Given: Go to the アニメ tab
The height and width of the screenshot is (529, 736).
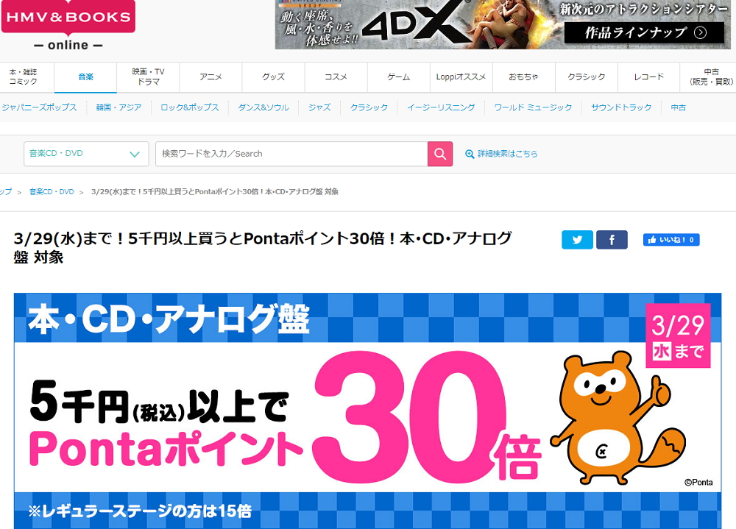Looking at the screenshot, I should 210,77.
